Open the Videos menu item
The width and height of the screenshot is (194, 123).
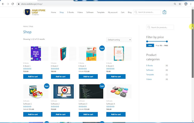tap(80, 12)
